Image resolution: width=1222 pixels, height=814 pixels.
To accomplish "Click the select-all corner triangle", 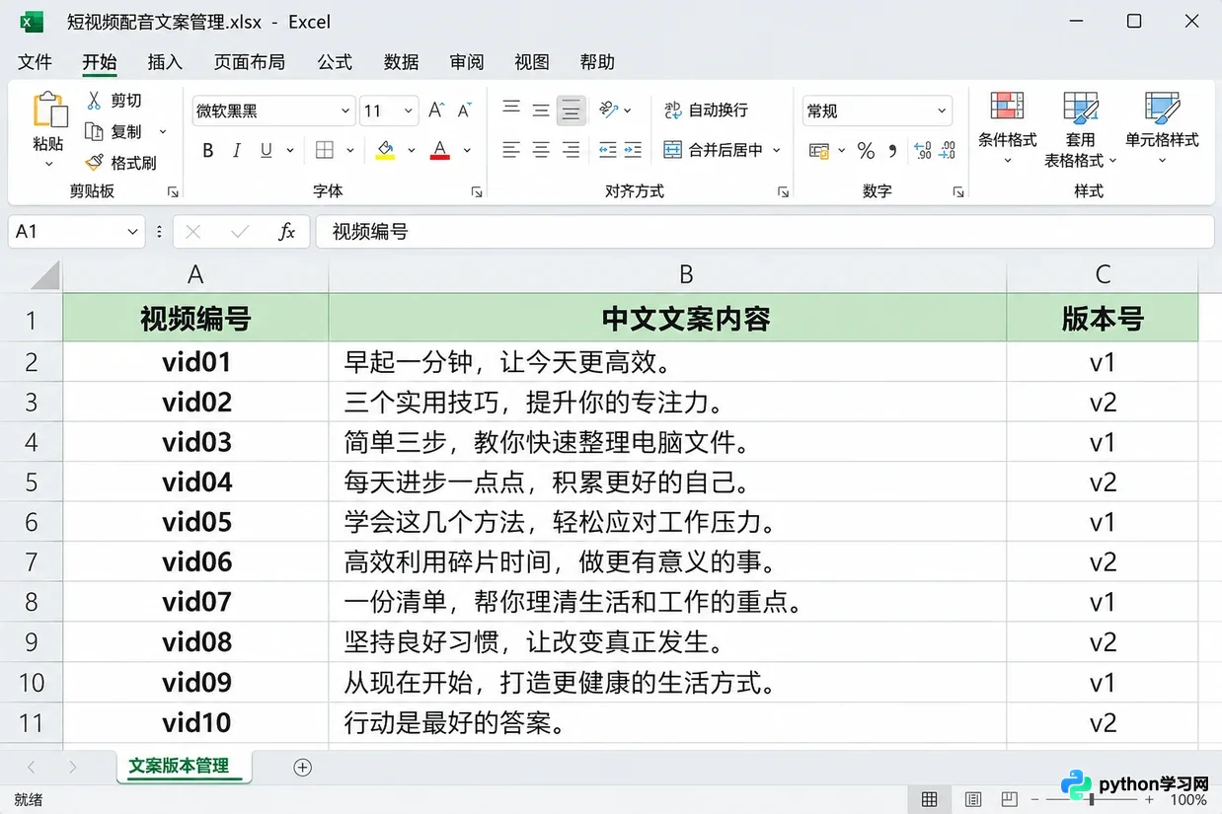I will (45, 276).
